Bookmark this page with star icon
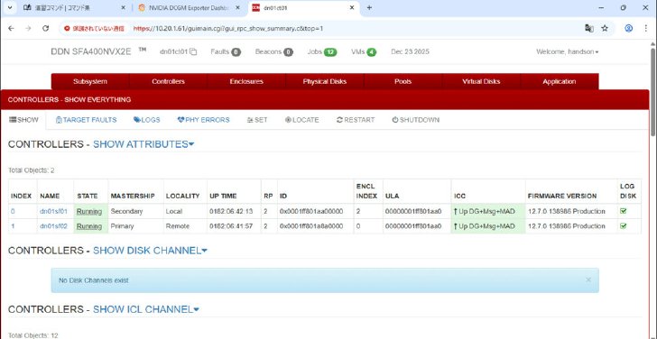The image size is (657, 339). pyautogui.click(x=605, y=28)
